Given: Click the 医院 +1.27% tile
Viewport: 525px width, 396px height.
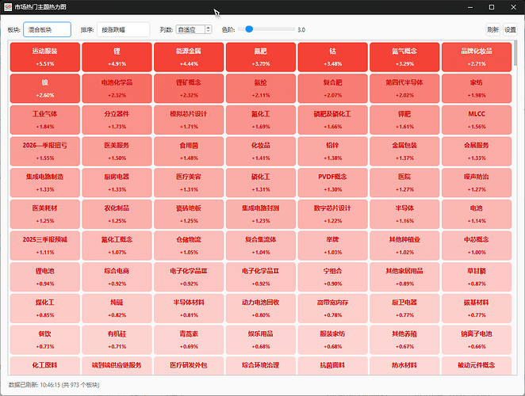Looking at the screenshot, I should pyautogui.click(x=404, y=183).
